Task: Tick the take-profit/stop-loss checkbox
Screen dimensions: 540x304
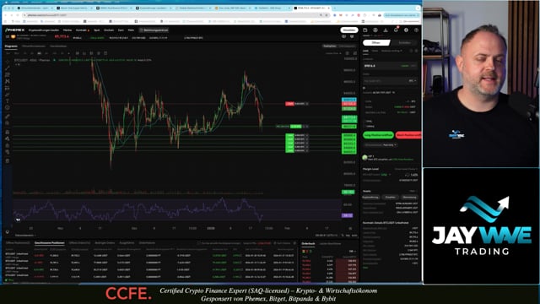Action: 365,122
